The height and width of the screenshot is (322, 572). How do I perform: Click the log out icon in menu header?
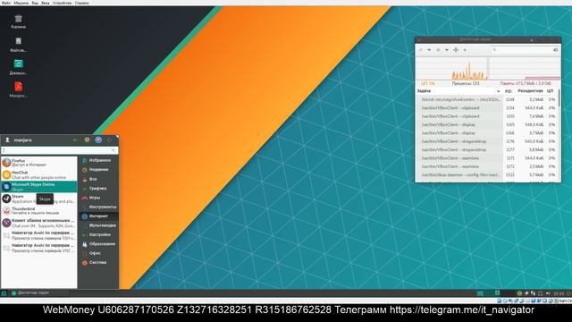pos(110,140)
